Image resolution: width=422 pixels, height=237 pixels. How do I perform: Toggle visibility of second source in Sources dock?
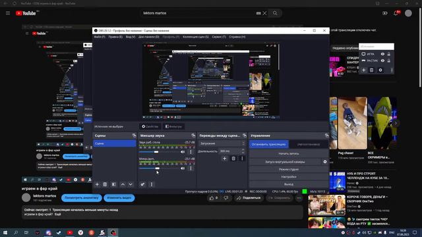tap(382, 61)
